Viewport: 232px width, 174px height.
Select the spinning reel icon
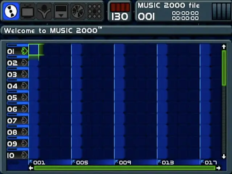[77, 11]
